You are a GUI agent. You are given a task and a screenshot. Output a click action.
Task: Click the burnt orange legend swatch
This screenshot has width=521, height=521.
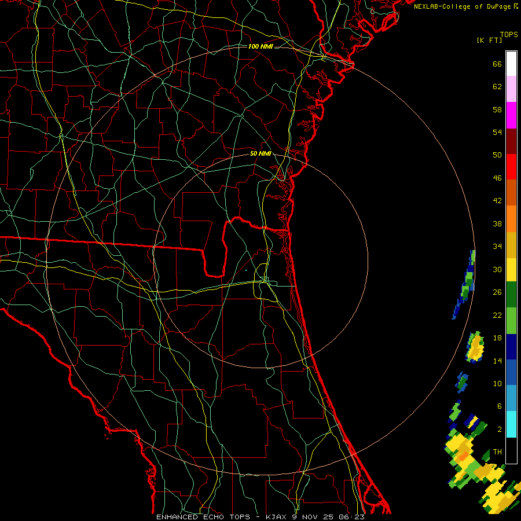511,192
